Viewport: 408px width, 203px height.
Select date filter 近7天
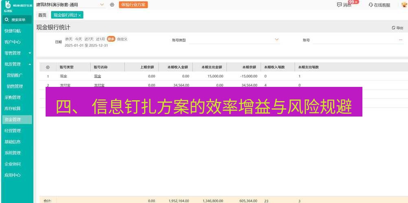[x=89, y=39]
